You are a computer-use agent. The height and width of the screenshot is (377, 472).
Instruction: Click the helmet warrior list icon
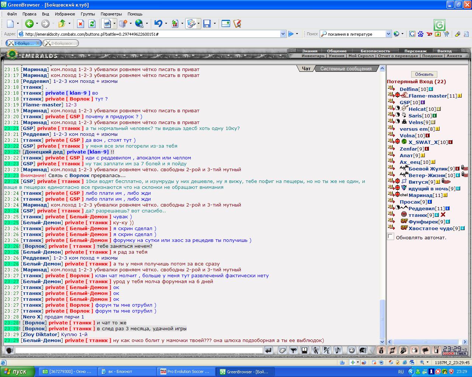coord(362,350)
